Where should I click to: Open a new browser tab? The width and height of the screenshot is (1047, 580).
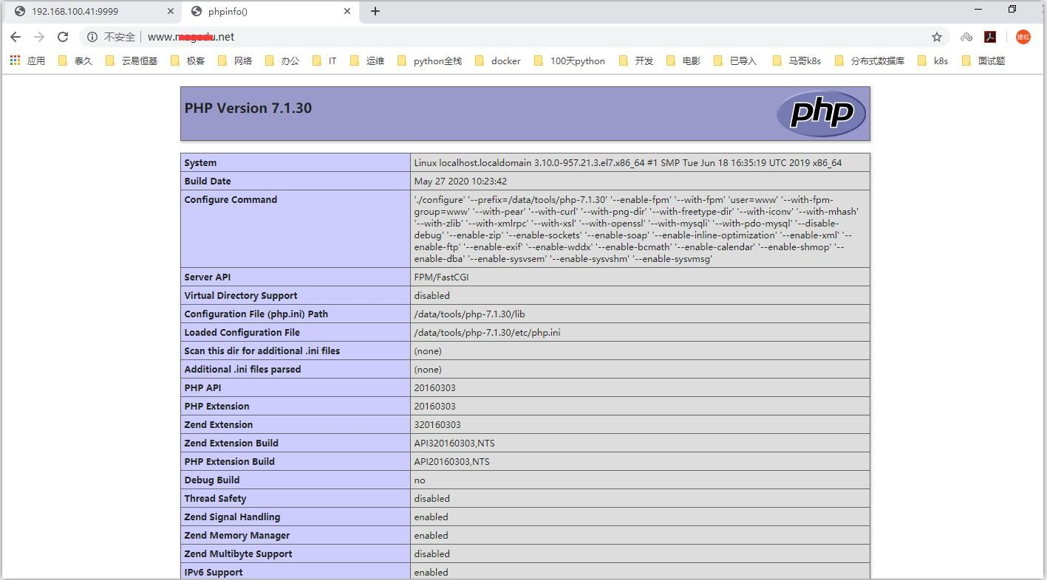coord(376,11)
